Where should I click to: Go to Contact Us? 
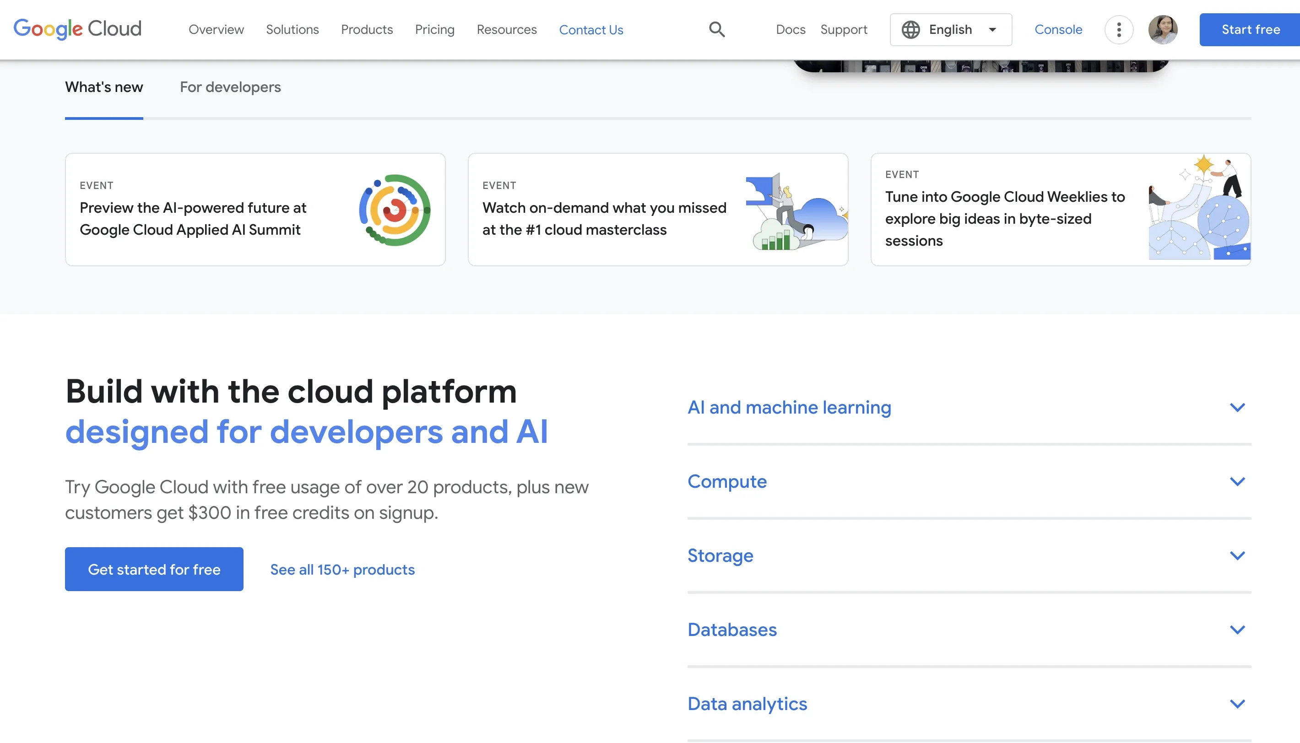[x=591, y=30]
